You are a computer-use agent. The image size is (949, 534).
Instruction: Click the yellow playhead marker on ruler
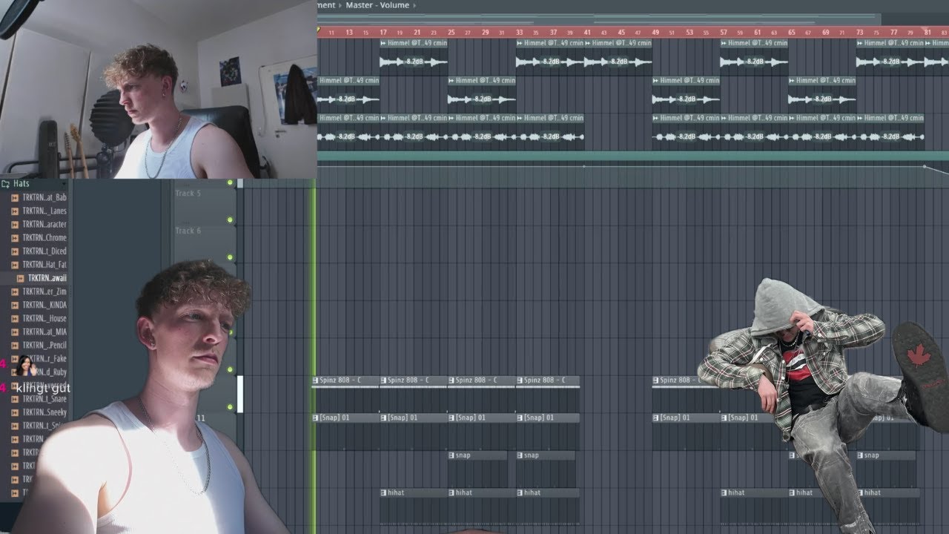coord(319,31)
